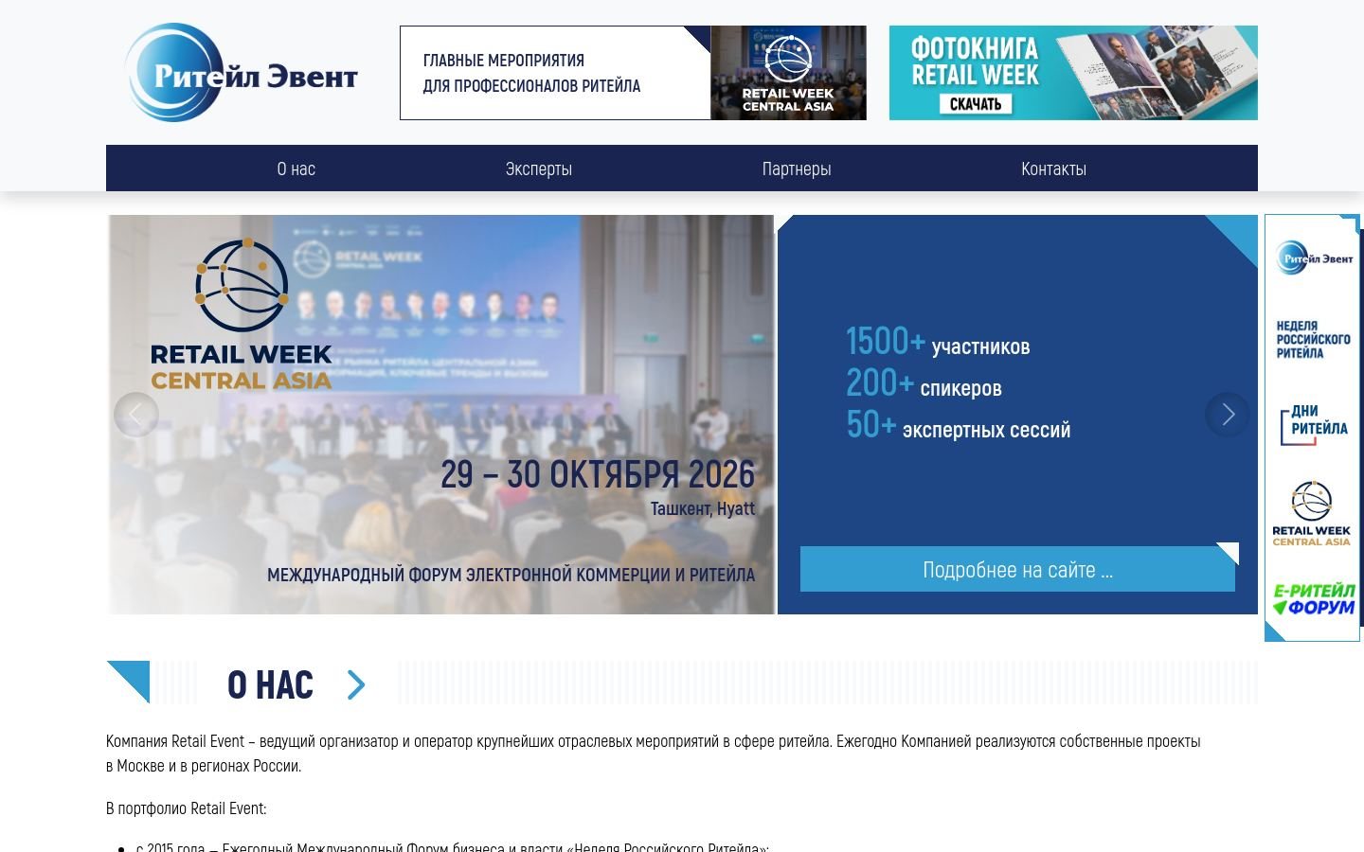Go to next slide with right arrow
1364x852 pixels.
(x=1228, y=415)
